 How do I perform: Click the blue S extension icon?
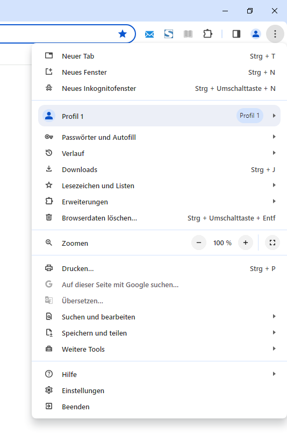169,34
